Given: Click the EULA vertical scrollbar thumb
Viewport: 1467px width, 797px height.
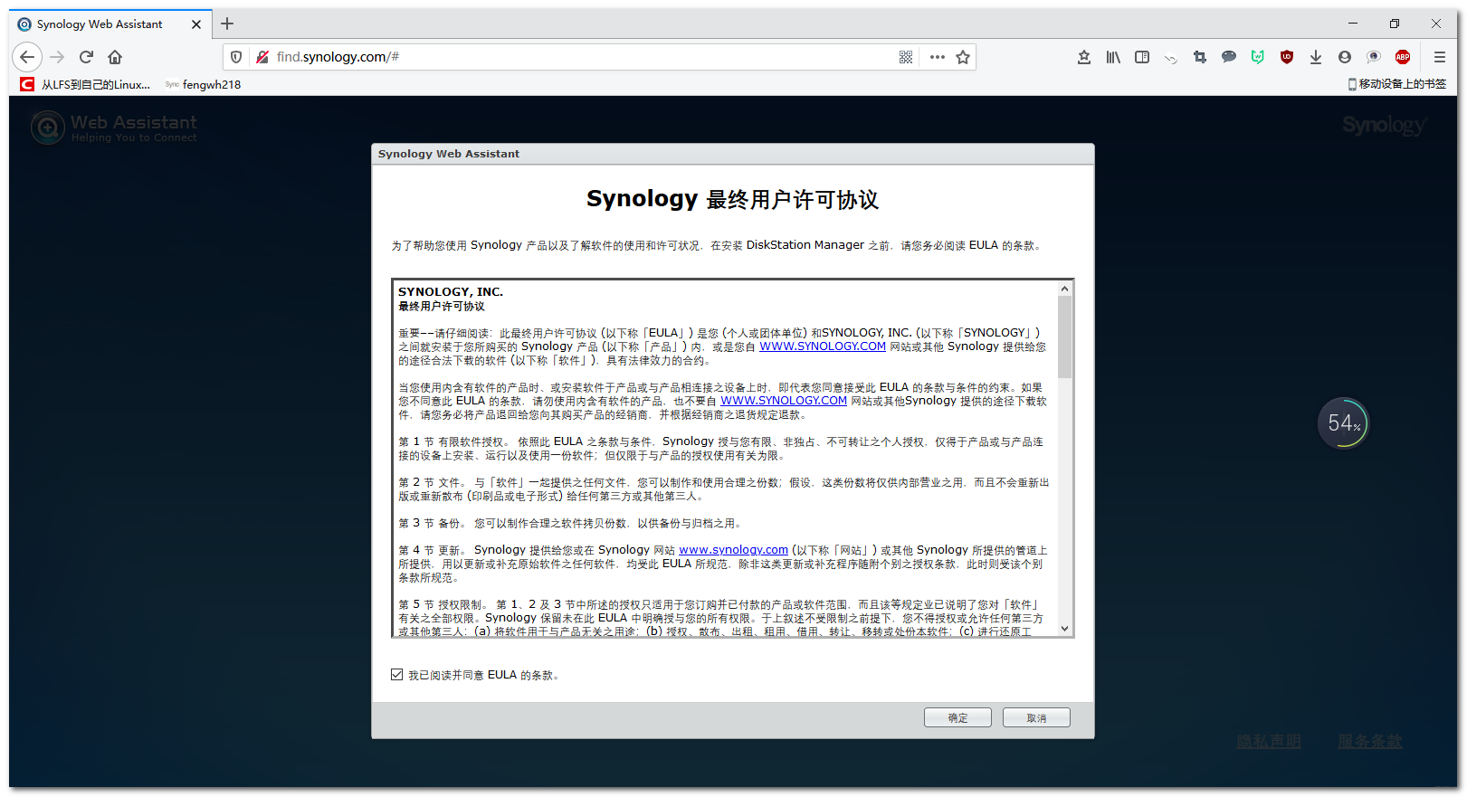Looking at the screenshot, I should (x=1064, y=337).
